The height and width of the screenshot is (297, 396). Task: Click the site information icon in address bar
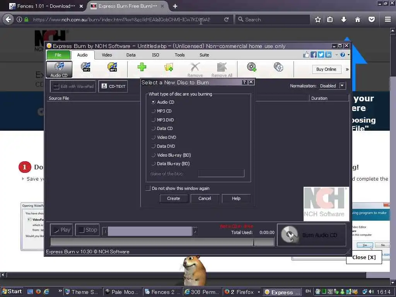click(x=19, y=19)
